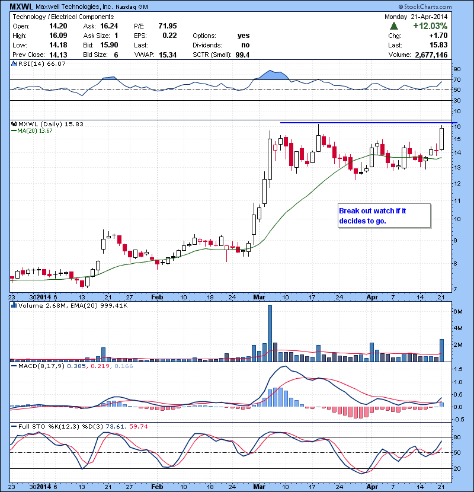Image resolution: width=474 pixels, height=492 pixels.
Task: Click the Maxwell Technologies, Inc. company name
Action: click(x=73, y=7)
